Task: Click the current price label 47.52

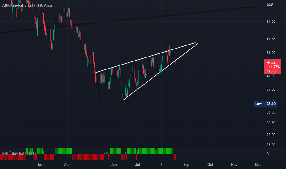Action: point(271,62)
